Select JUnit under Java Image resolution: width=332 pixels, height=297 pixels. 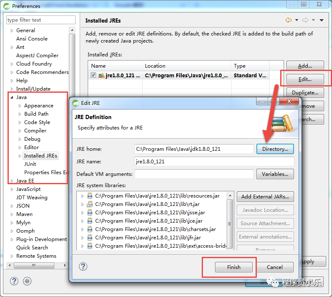coord(30,164)
